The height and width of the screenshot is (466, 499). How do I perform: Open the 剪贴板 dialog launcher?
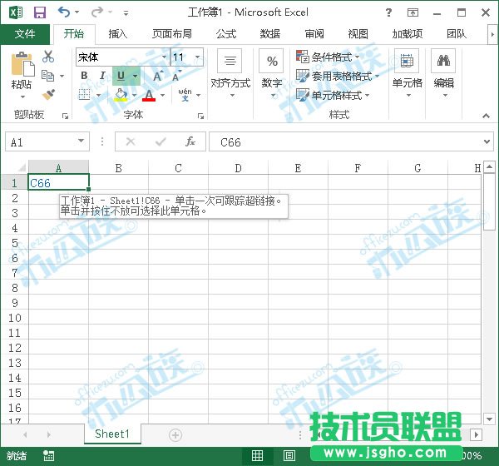click(x=65, y=116)
